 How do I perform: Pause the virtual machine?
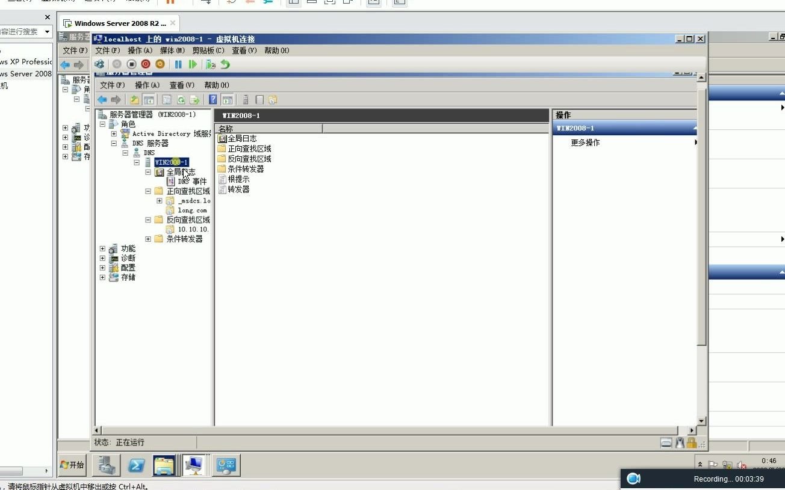point(178,64)
